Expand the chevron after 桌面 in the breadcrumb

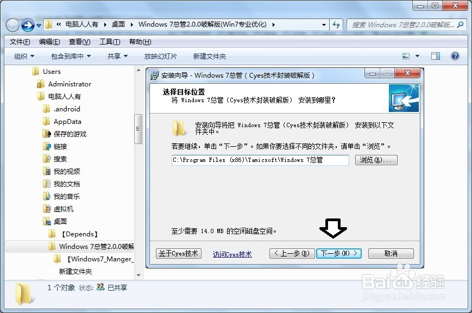click(132, 24)
